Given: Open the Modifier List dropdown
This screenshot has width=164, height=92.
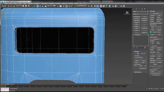Looking at the screenshot, I should pyautogui.click(x=141, y=14).
